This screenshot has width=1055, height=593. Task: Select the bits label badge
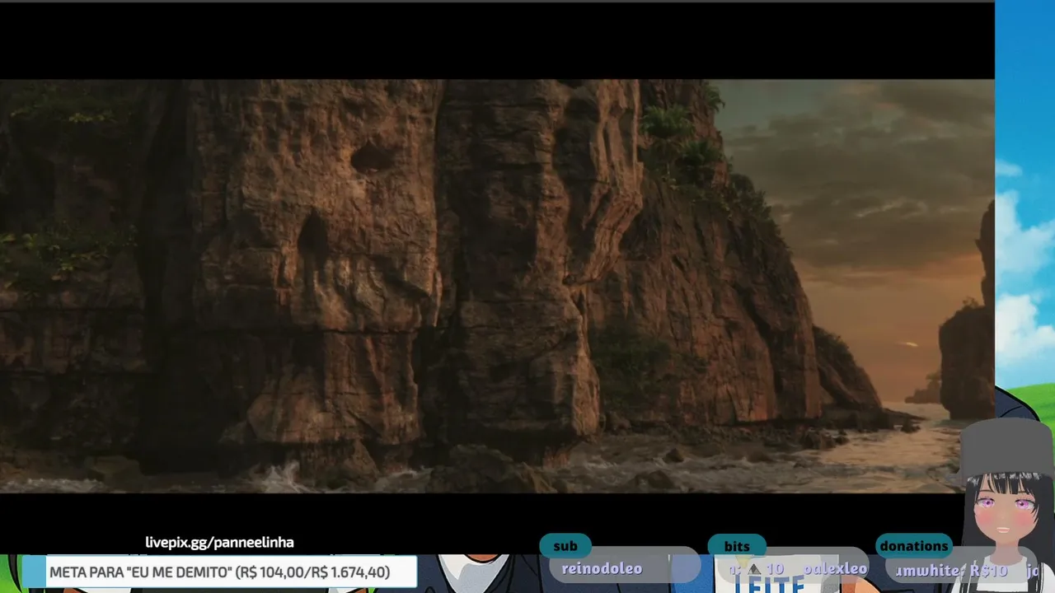737,546
